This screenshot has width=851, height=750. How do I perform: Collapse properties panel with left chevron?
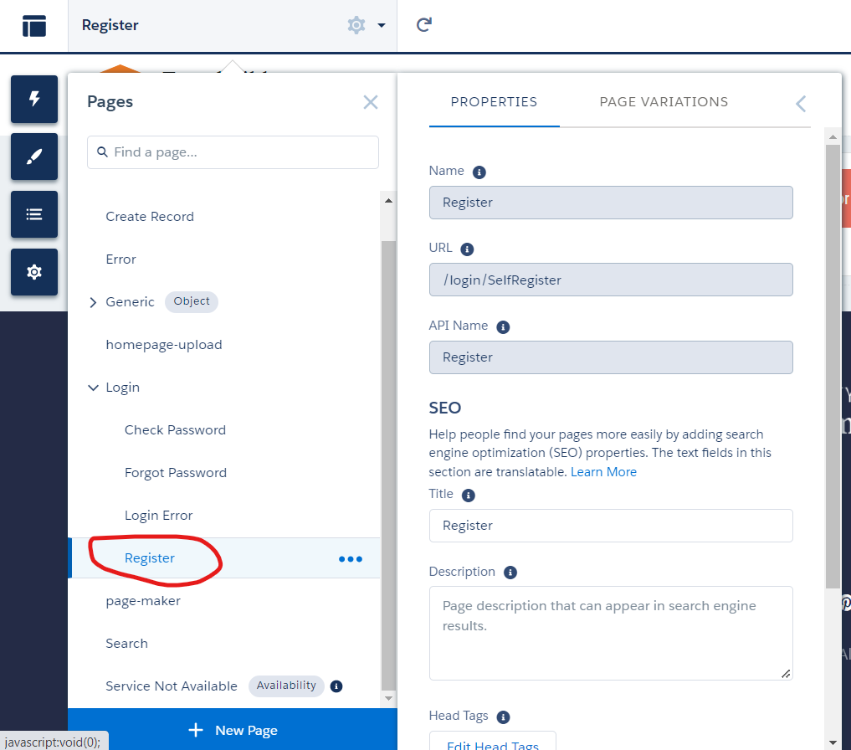pos(801,103)
